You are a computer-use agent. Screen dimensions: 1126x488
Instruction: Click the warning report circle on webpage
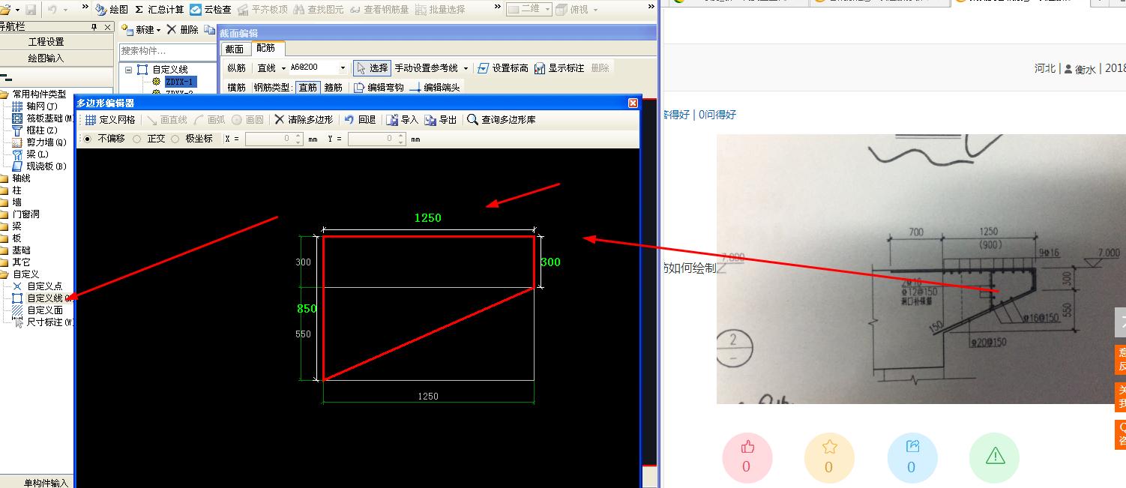[x=995, y=457]
